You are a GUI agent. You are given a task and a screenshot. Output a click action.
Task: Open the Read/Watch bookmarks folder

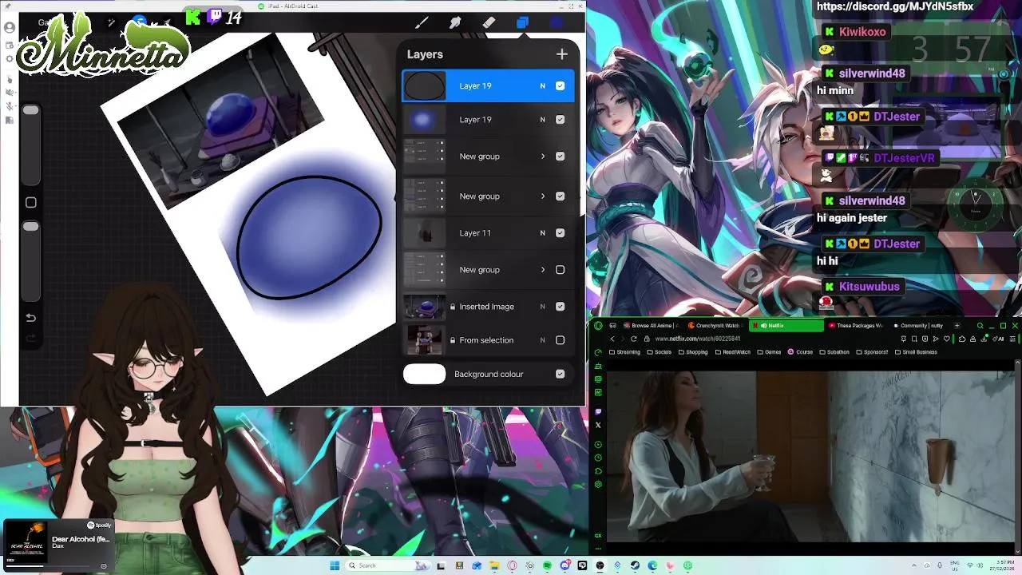tap(733, 352)
